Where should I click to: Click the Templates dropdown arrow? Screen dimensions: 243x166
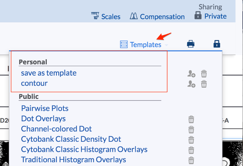pyautogui.click(x=166, y=45)
